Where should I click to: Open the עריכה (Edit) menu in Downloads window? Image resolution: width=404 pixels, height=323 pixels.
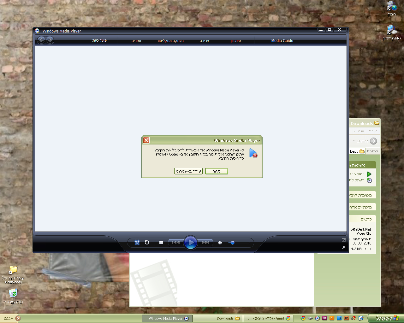click(x=359, y=131)
